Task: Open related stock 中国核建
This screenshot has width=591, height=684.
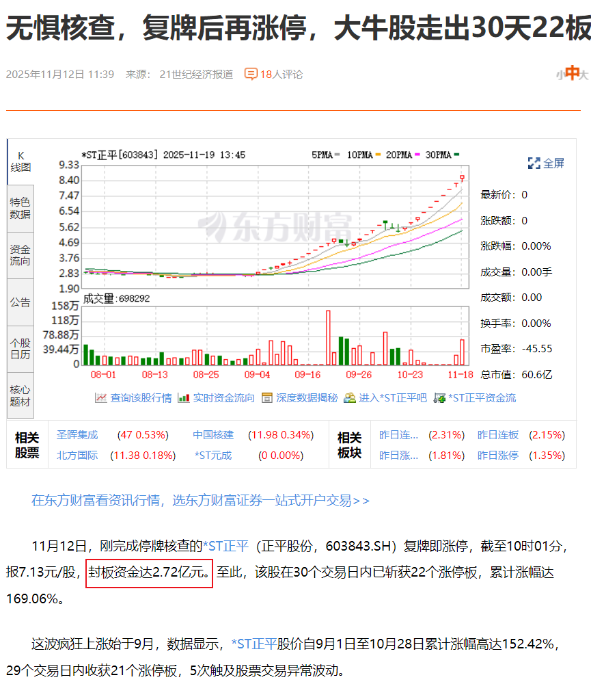Action: point(213,435)
